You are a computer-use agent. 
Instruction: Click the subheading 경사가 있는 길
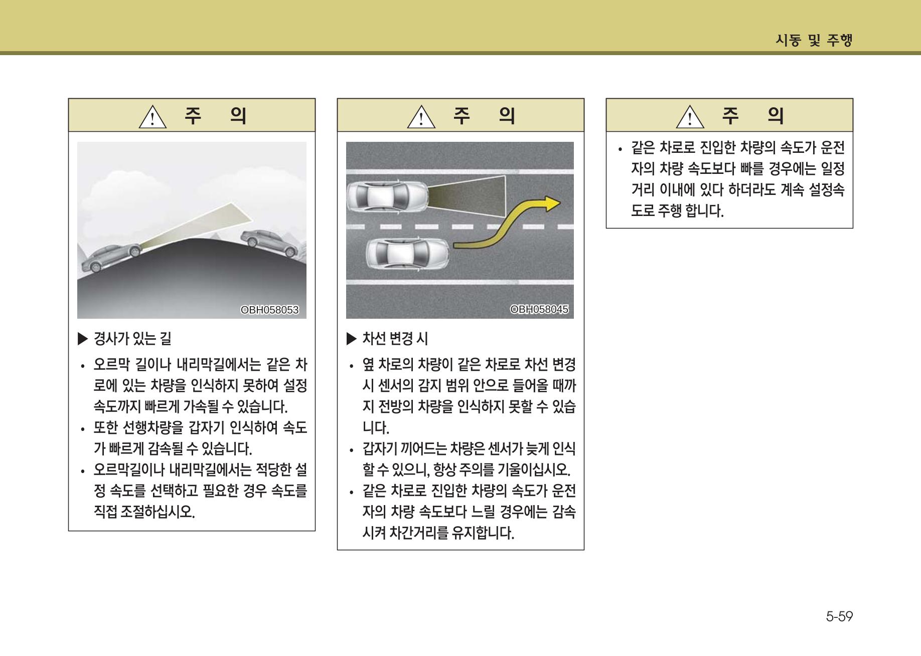(132, 339)
